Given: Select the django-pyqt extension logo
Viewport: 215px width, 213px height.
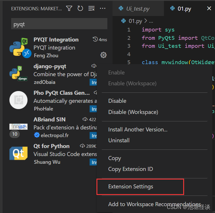Looking at the screenshot, I should [18, 74].
